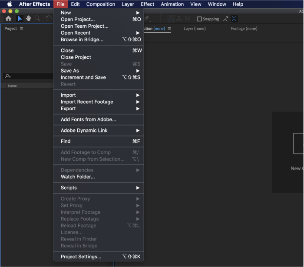304x267 pixels.
Task: Open the Effect menu
Action: click(x=147, y=4)
